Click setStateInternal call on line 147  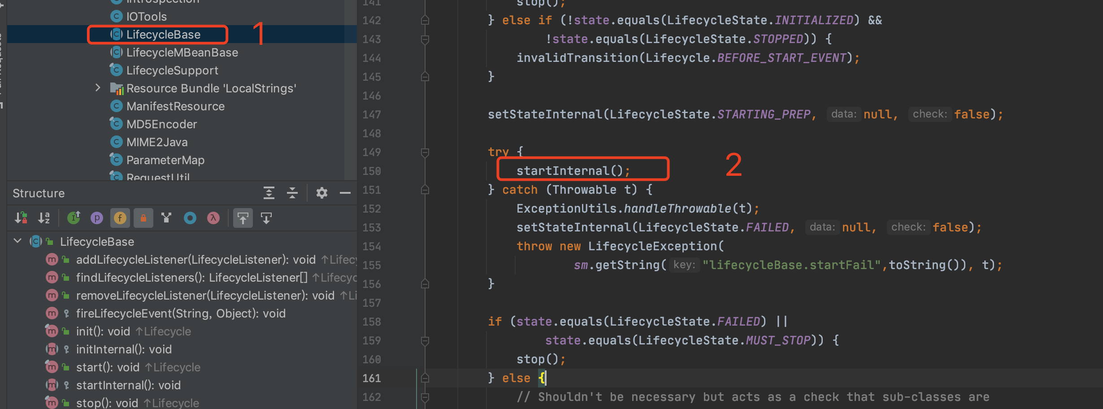545,114
